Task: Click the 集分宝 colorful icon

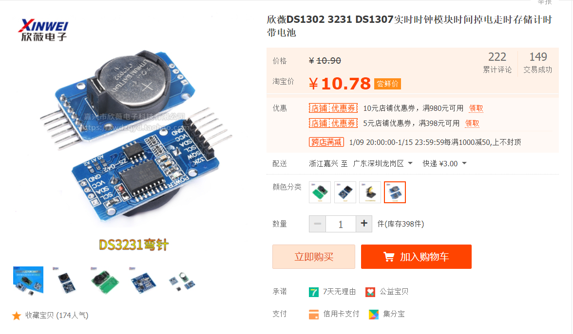Action: [x=373, y=314]
